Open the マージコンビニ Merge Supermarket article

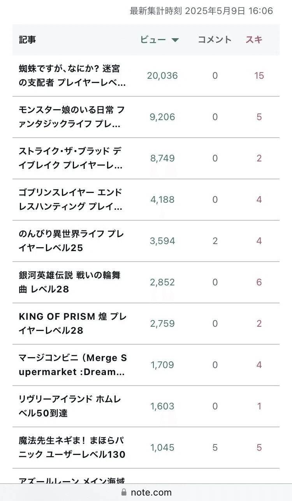pyautogui.click(x=72, y=365)
